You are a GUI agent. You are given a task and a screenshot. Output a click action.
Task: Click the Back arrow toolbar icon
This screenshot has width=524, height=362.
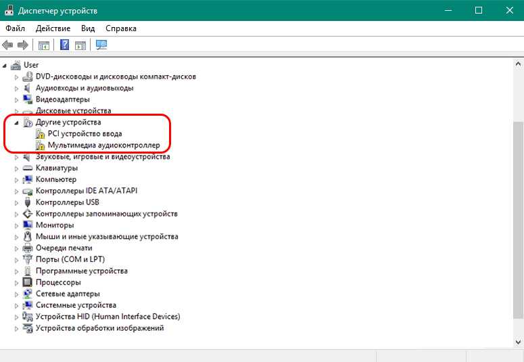[x=7, y=45]
